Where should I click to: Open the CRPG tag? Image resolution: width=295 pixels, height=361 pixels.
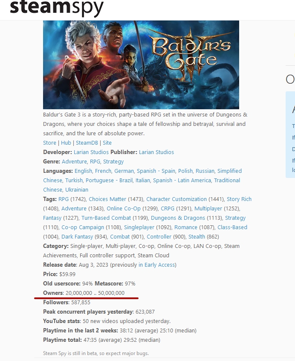click(x=168, y=209)
